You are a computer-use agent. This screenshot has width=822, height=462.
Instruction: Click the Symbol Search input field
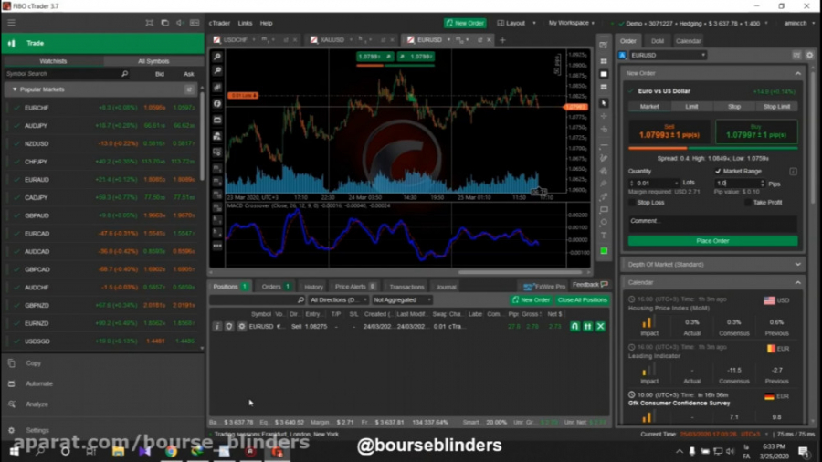click(x=62, y=74)
